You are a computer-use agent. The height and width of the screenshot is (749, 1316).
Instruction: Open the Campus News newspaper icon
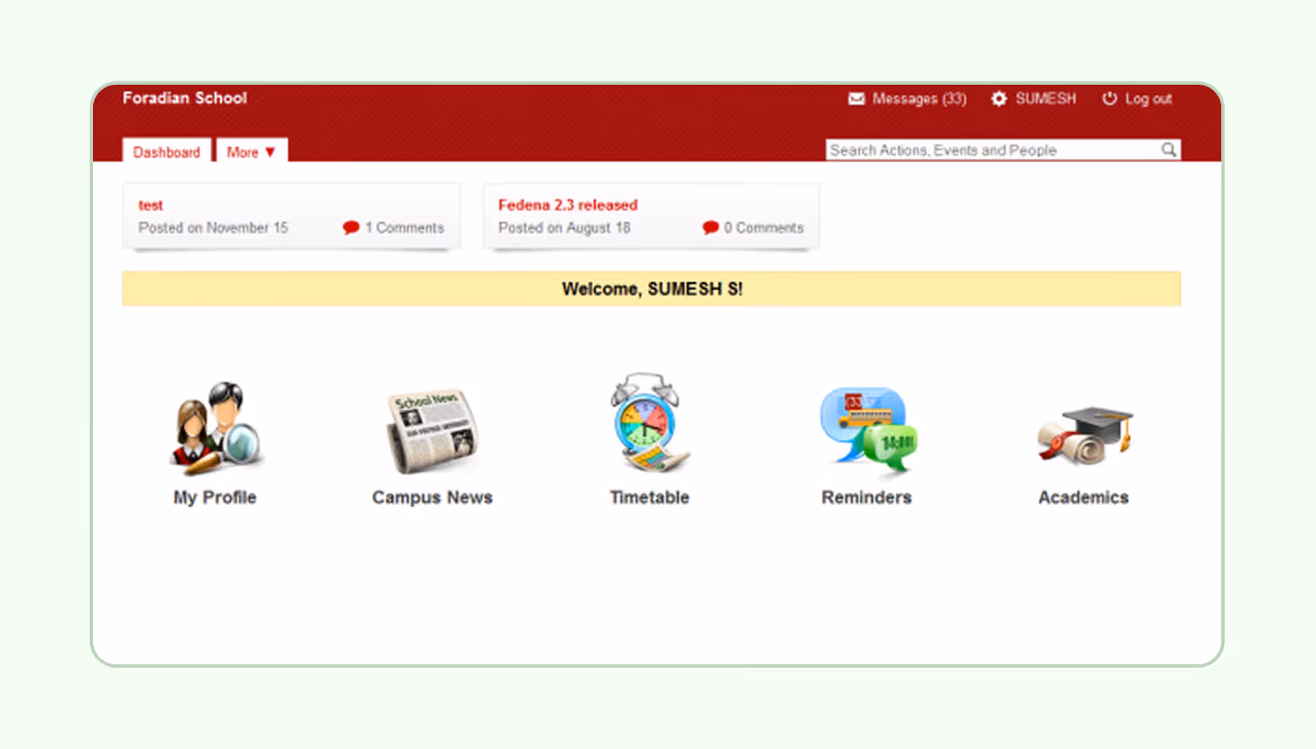(432, 432)
